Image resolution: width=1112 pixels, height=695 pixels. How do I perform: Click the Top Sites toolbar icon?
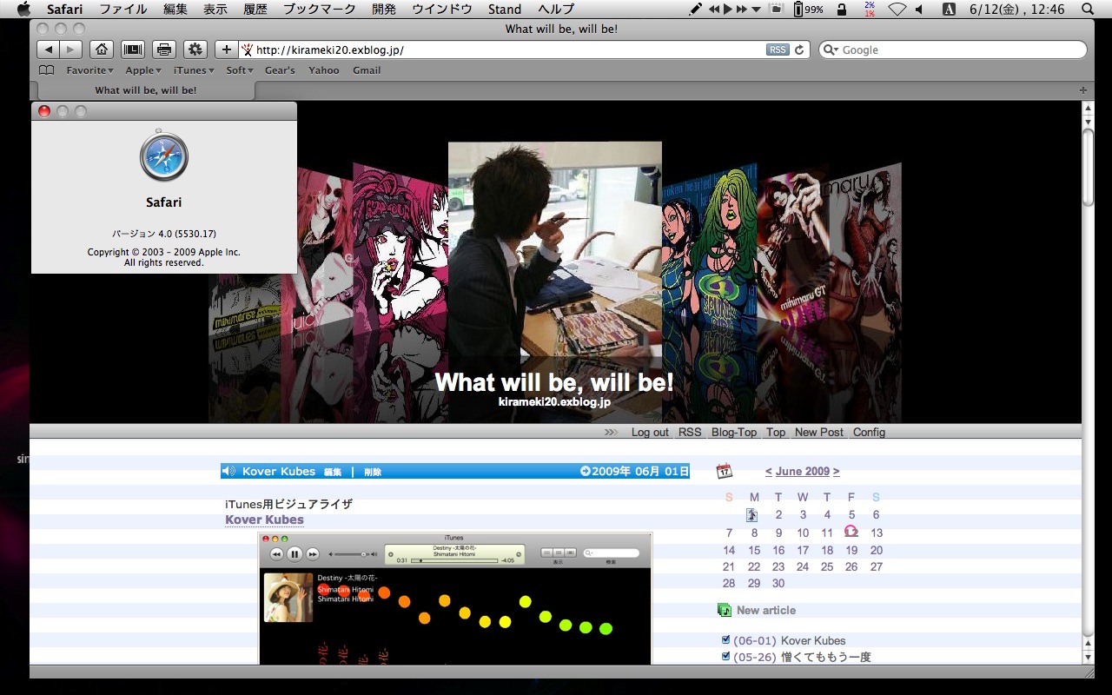tap(133, 50)
